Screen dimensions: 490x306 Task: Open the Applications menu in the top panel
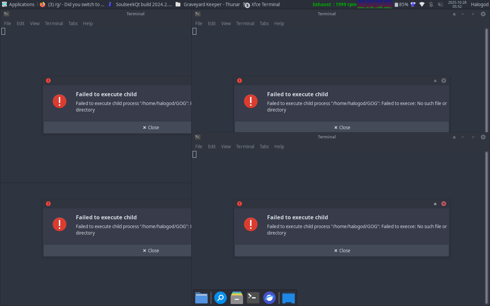(18, 4)
